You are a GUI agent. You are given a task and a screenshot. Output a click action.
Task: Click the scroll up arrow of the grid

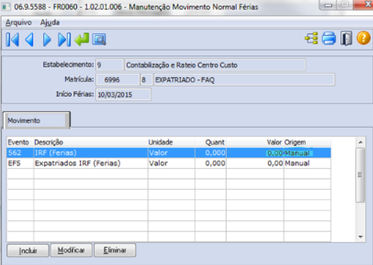pos(361,142)
